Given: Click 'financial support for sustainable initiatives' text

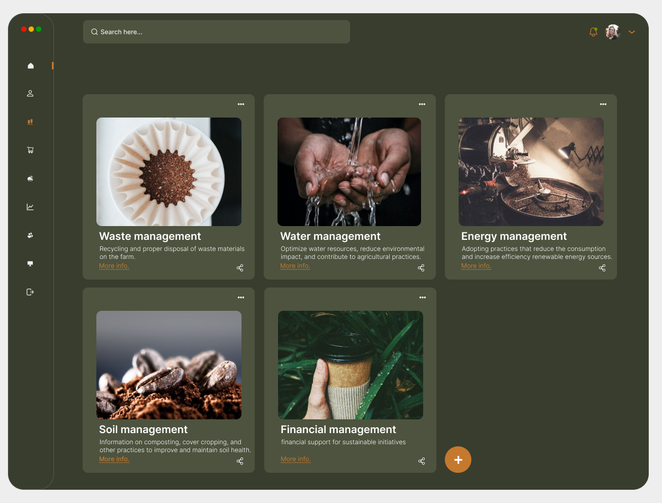Looking at the screenshot, I should pyautogui.click(x=343, y=442).
